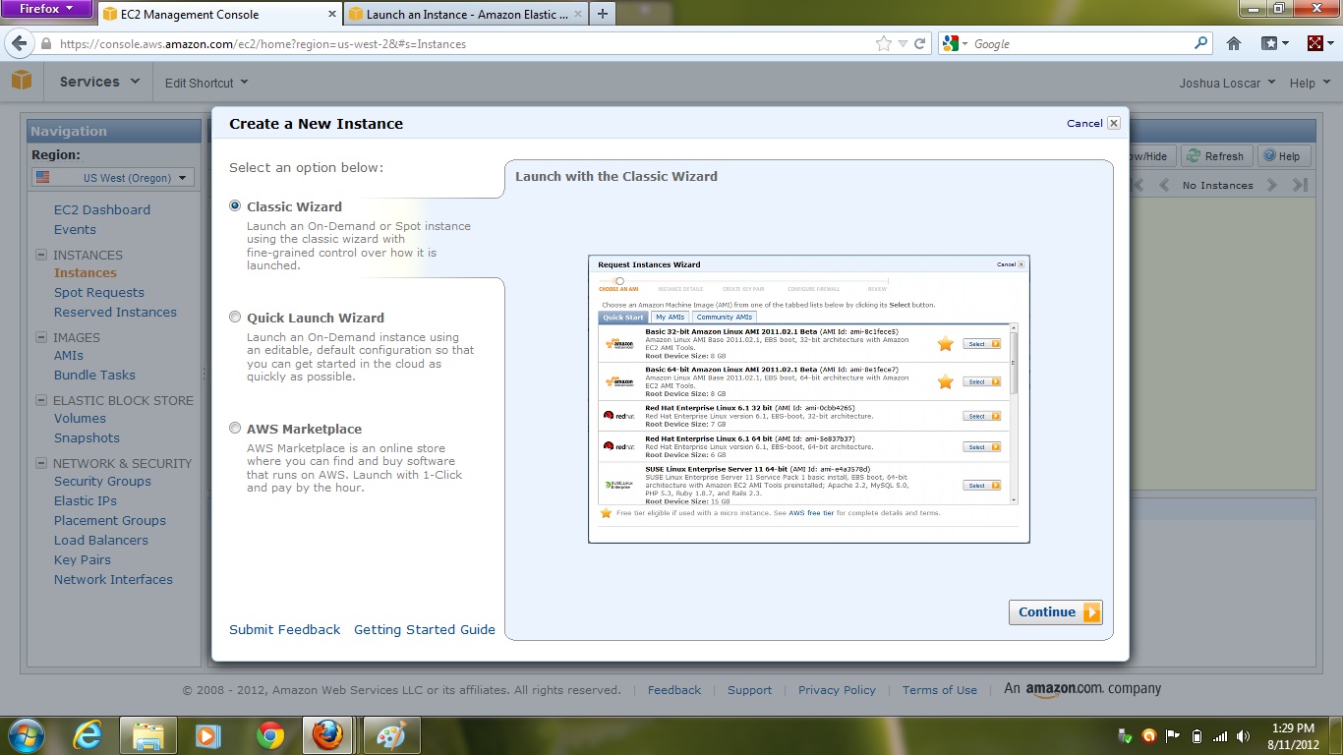Click the Action Center flag tray icon
The image size is (1343, 755).
tap(1173, 735)
